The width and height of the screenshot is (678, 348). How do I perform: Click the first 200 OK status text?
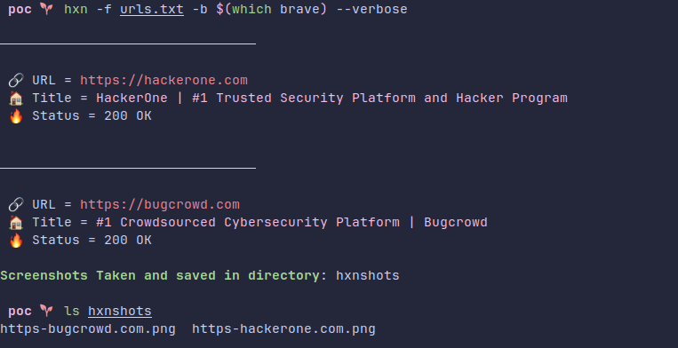pyautogui.click(x=128, y=116)
